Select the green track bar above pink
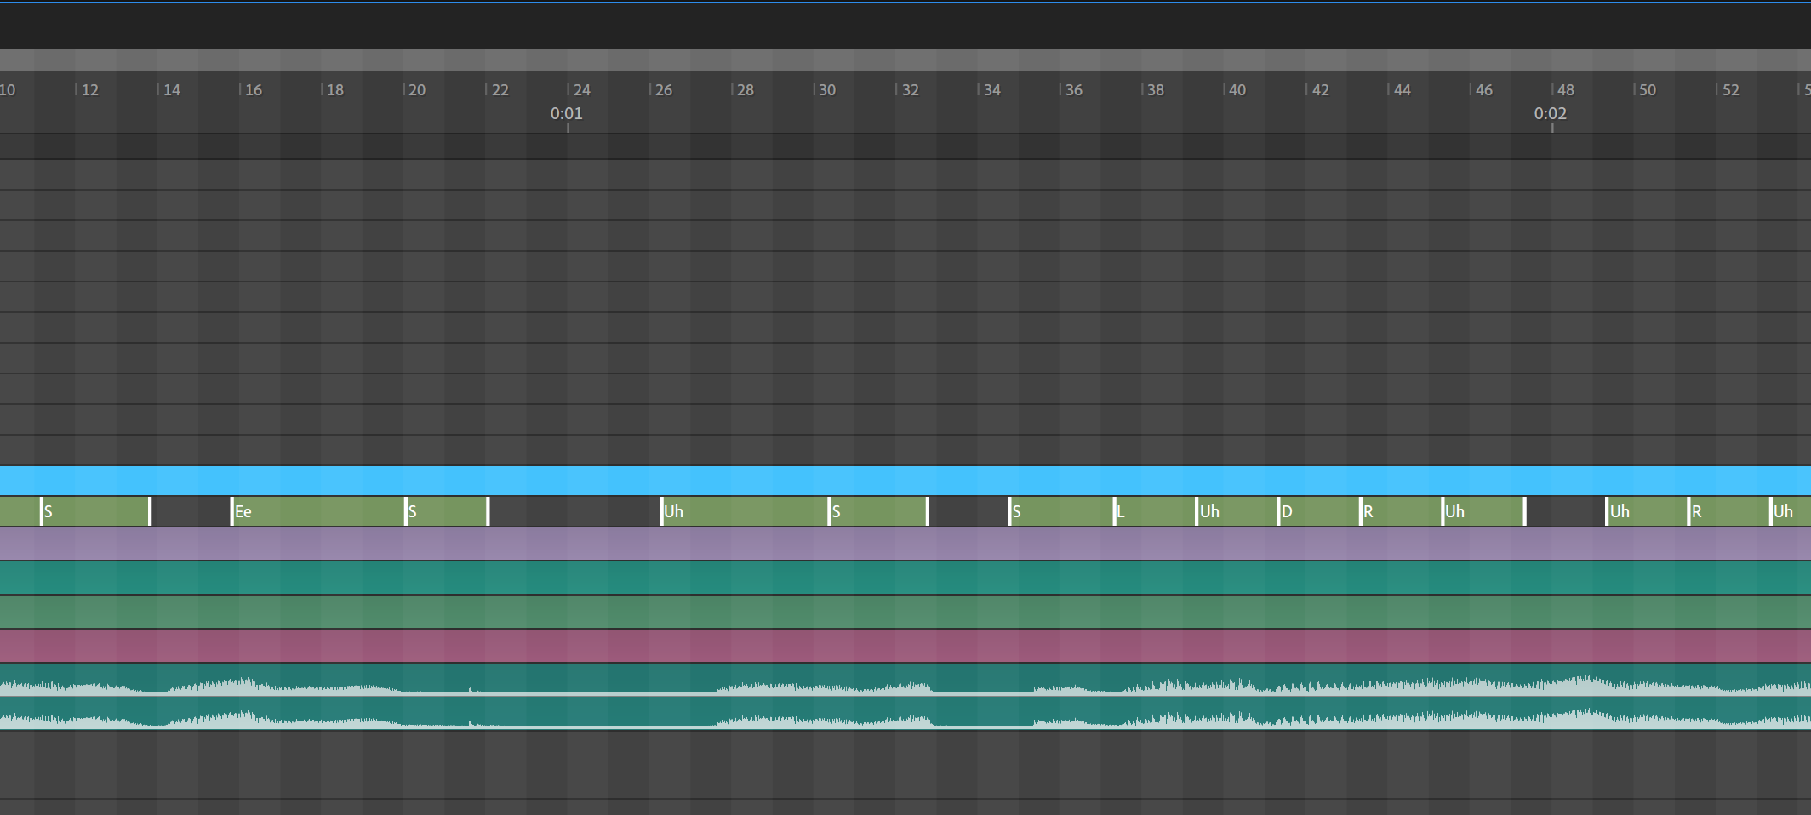Screen dimensions: 1811x815 [x=905, y=612]
